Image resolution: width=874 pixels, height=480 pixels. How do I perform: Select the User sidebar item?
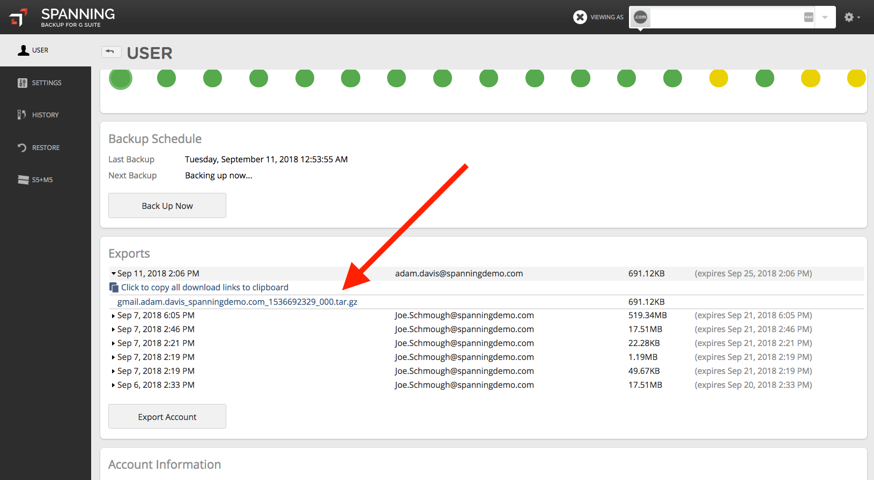tap(46, 50)
